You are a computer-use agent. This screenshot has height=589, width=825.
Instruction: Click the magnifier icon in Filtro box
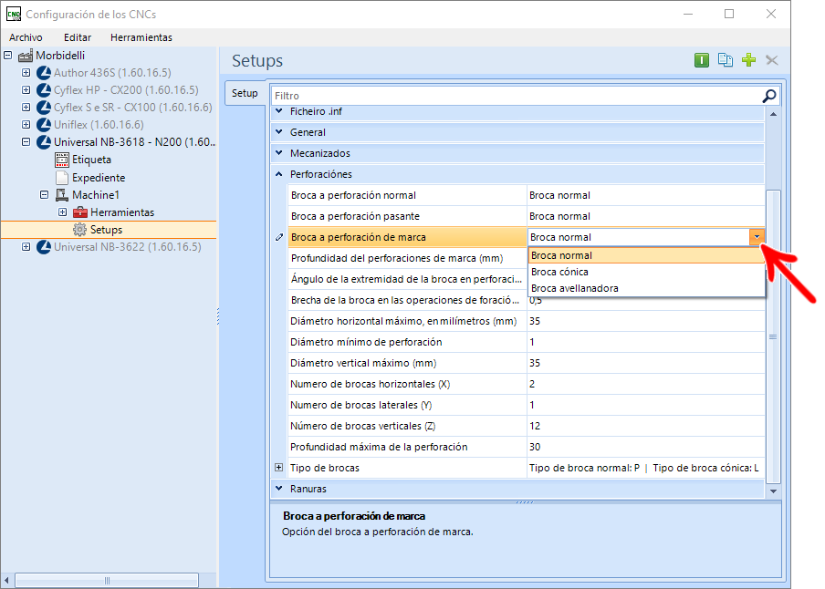(769, 96)
